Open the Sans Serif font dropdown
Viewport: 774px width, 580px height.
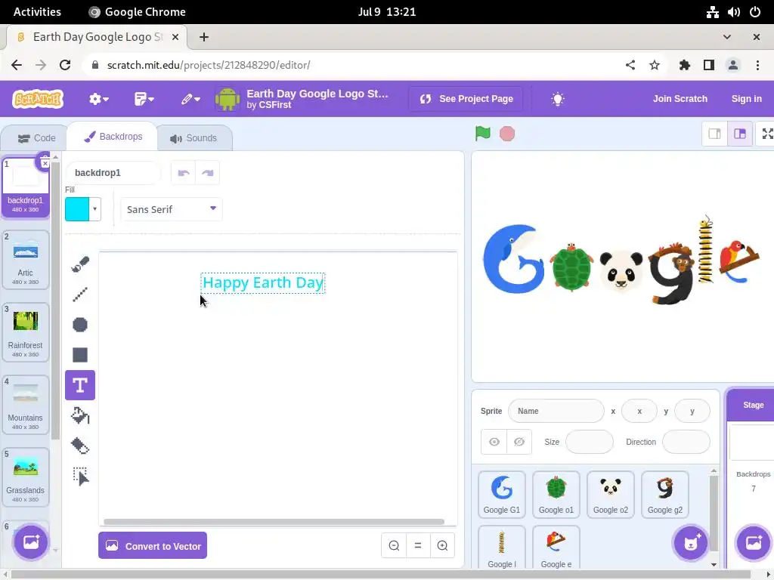pyautogui.click(x=172, y=210)
